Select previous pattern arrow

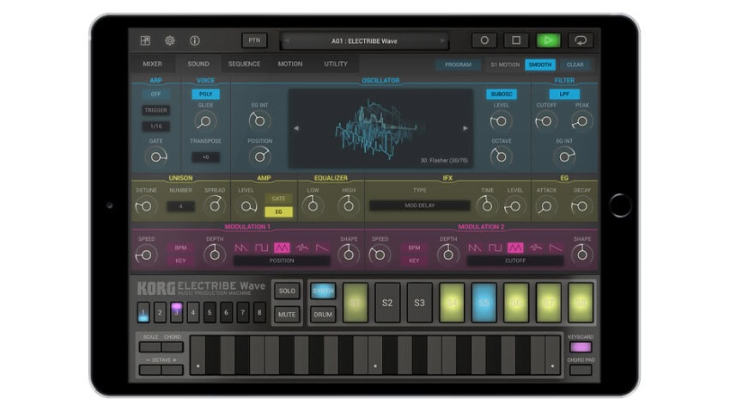pos(287,40)
